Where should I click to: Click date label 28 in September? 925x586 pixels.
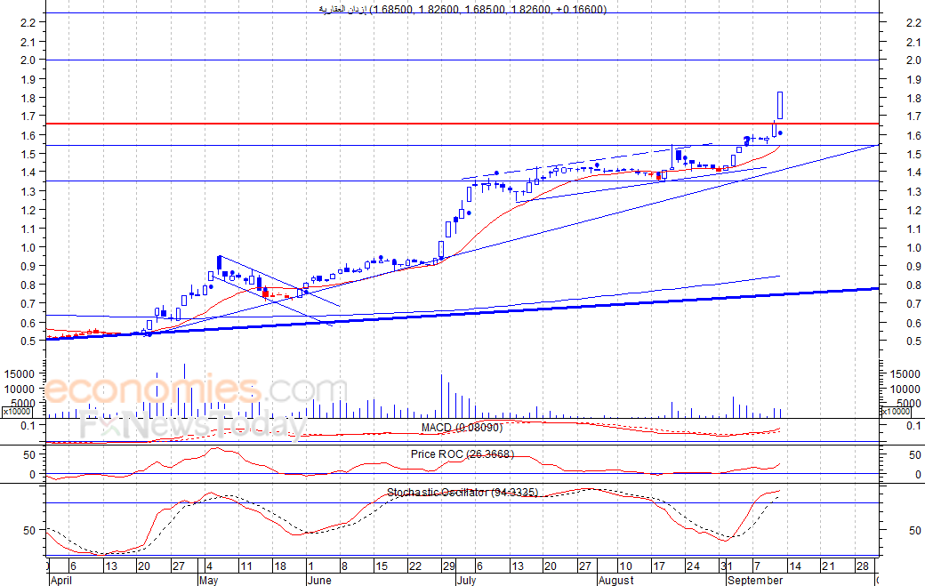pos(863,566)
